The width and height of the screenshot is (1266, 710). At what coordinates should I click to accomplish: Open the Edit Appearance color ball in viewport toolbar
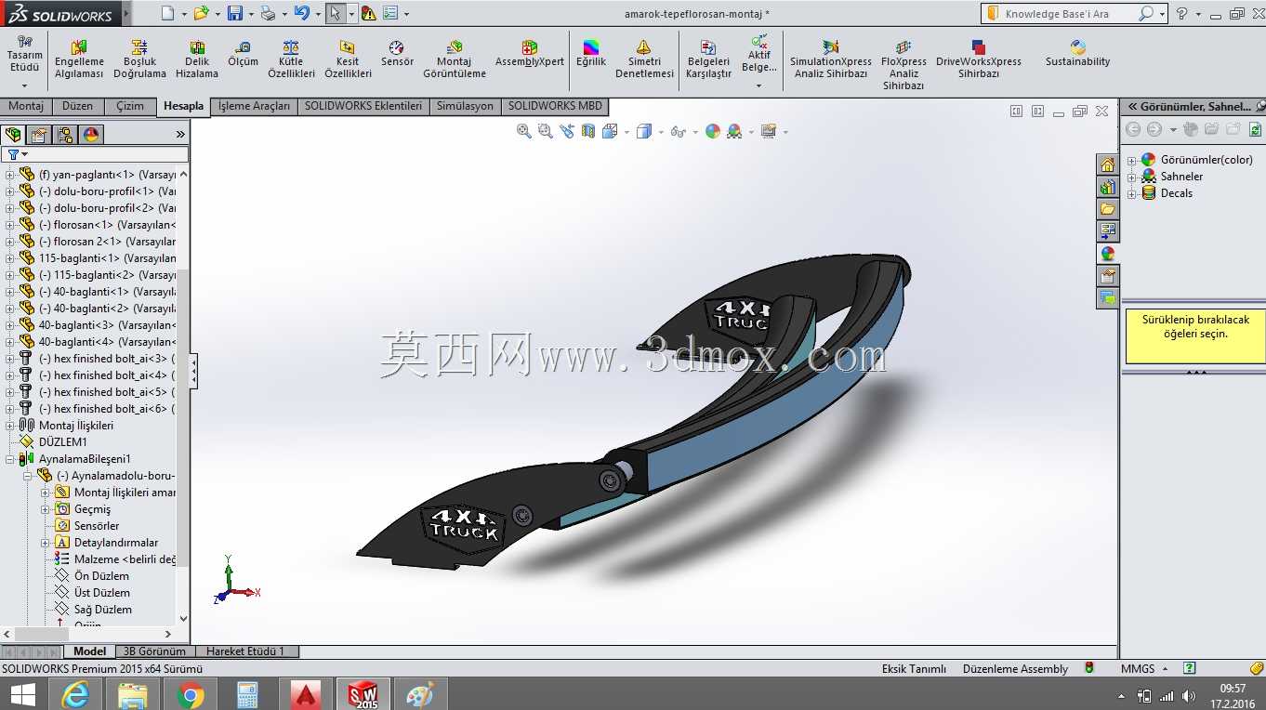[x=713, y=132]
